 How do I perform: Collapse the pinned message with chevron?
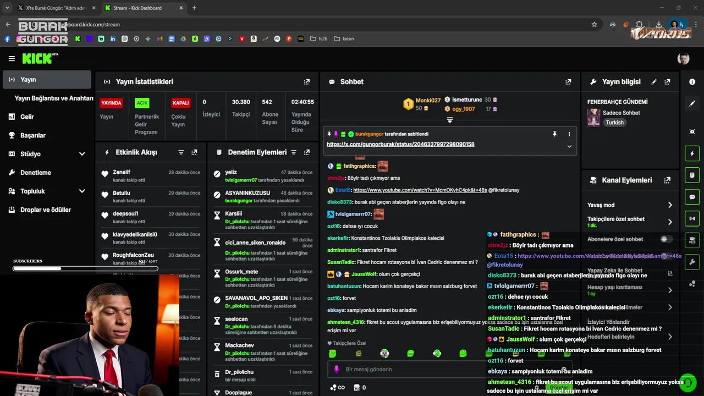(x=569, y=146)
